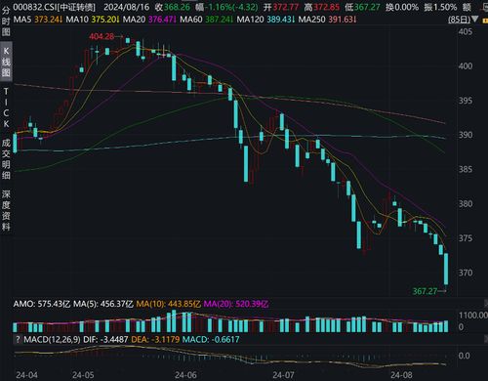The image size is (488, 381).
Task: Click the 24-05 date axis label
Action: pos(83,375)
